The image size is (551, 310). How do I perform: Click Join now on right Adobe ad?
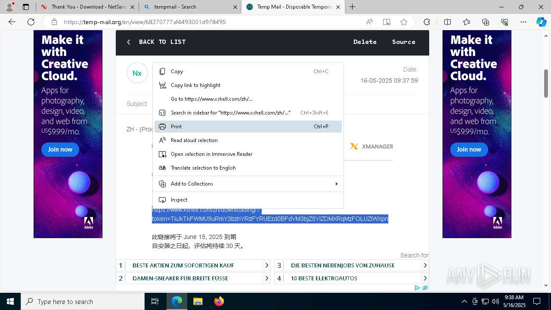coord(469,149)
